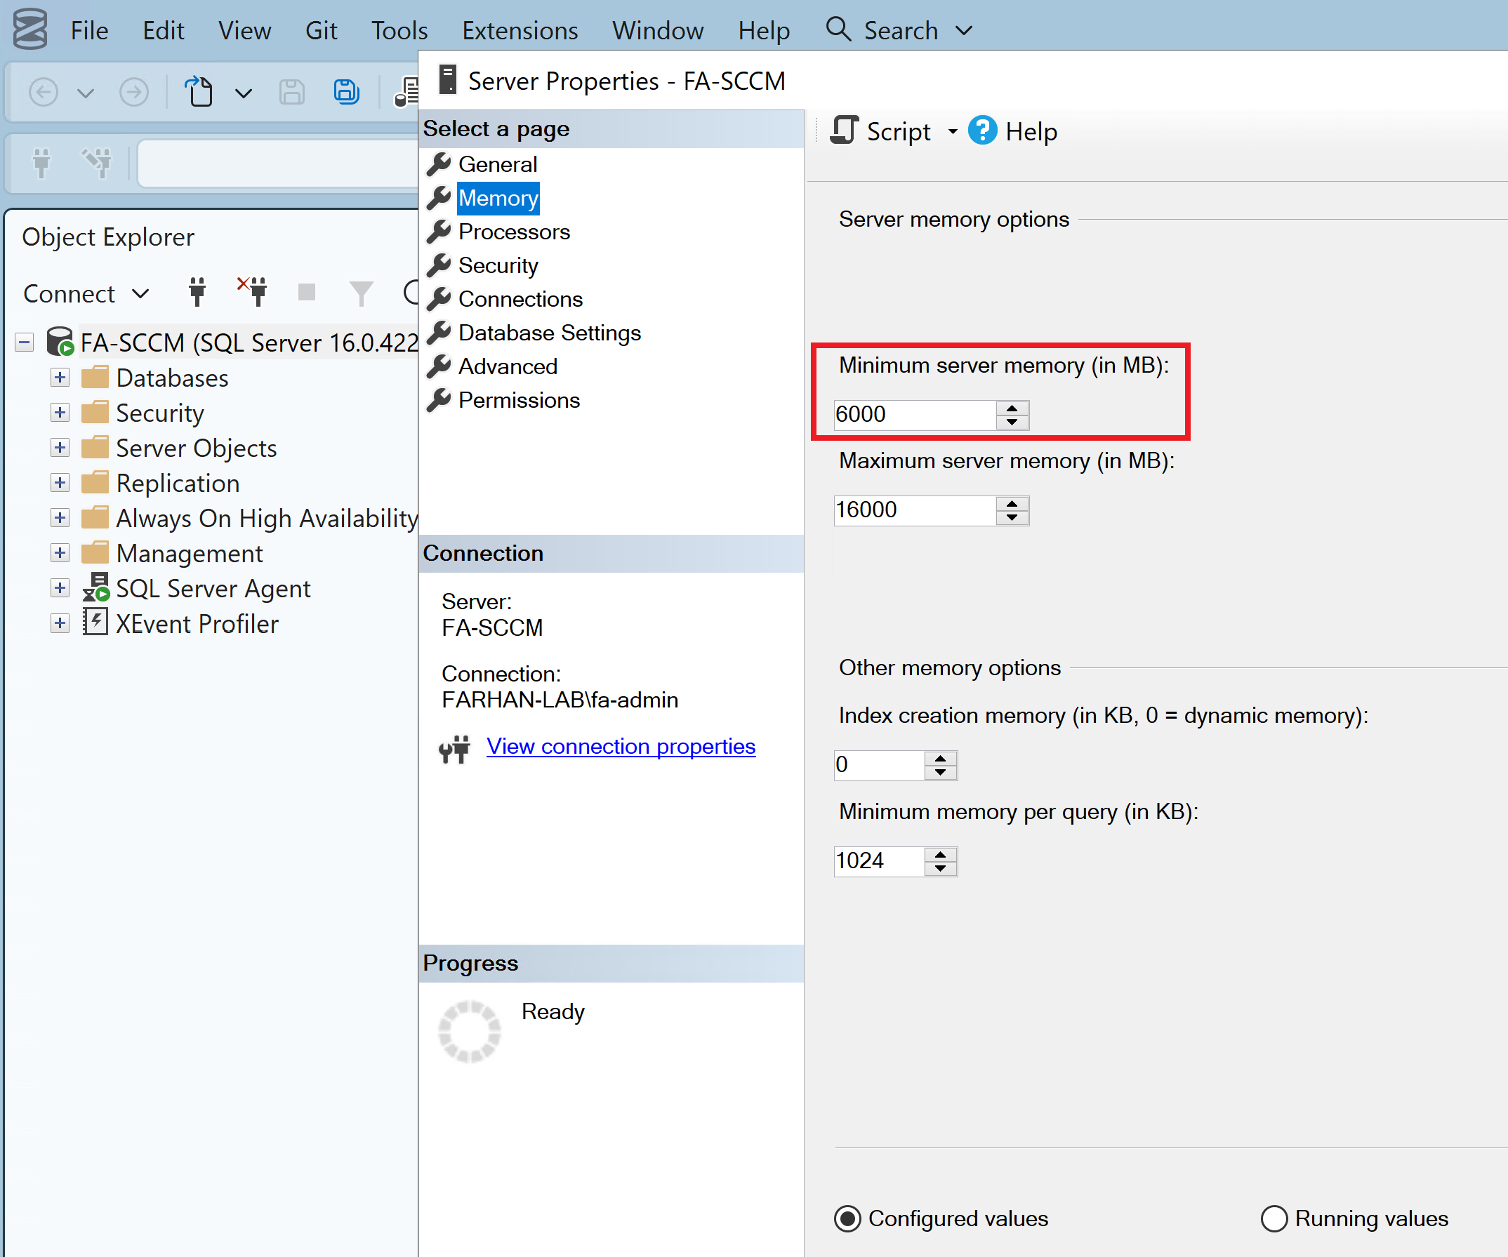The height and width of the screenshot is (1257, 1508).
Task: Expand the Databases folder
Action: click(x=60, y=378)
